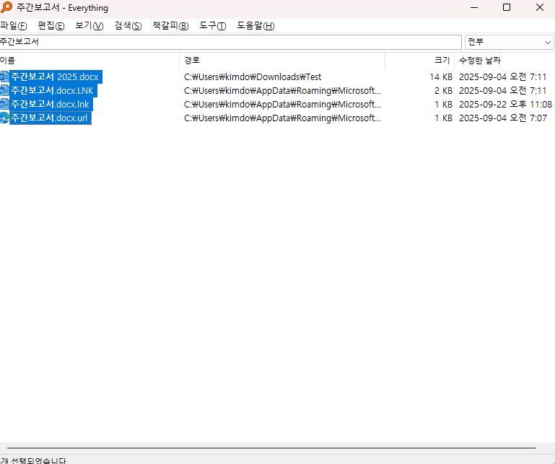Minimize the Everything window

pyautogui.click(x=474, y=7)
